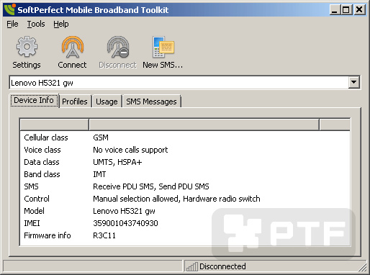Click the Model value Lenovo H5321 gw

pos(124,211)
